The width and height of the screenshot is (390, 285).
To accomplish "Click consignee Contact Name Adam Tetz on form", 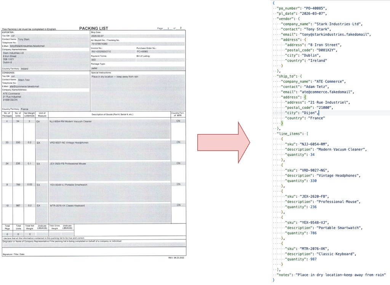I will point(24,80).
